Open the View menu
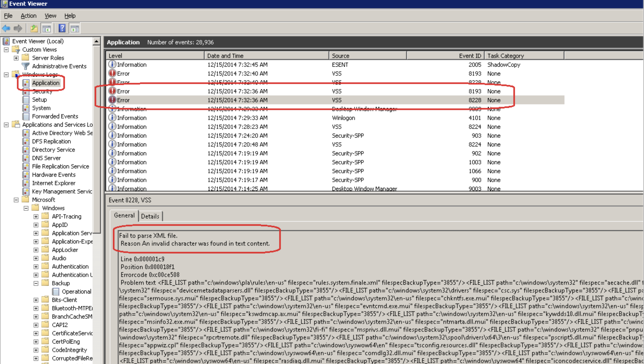644x364 pixels. click(50, 16)
